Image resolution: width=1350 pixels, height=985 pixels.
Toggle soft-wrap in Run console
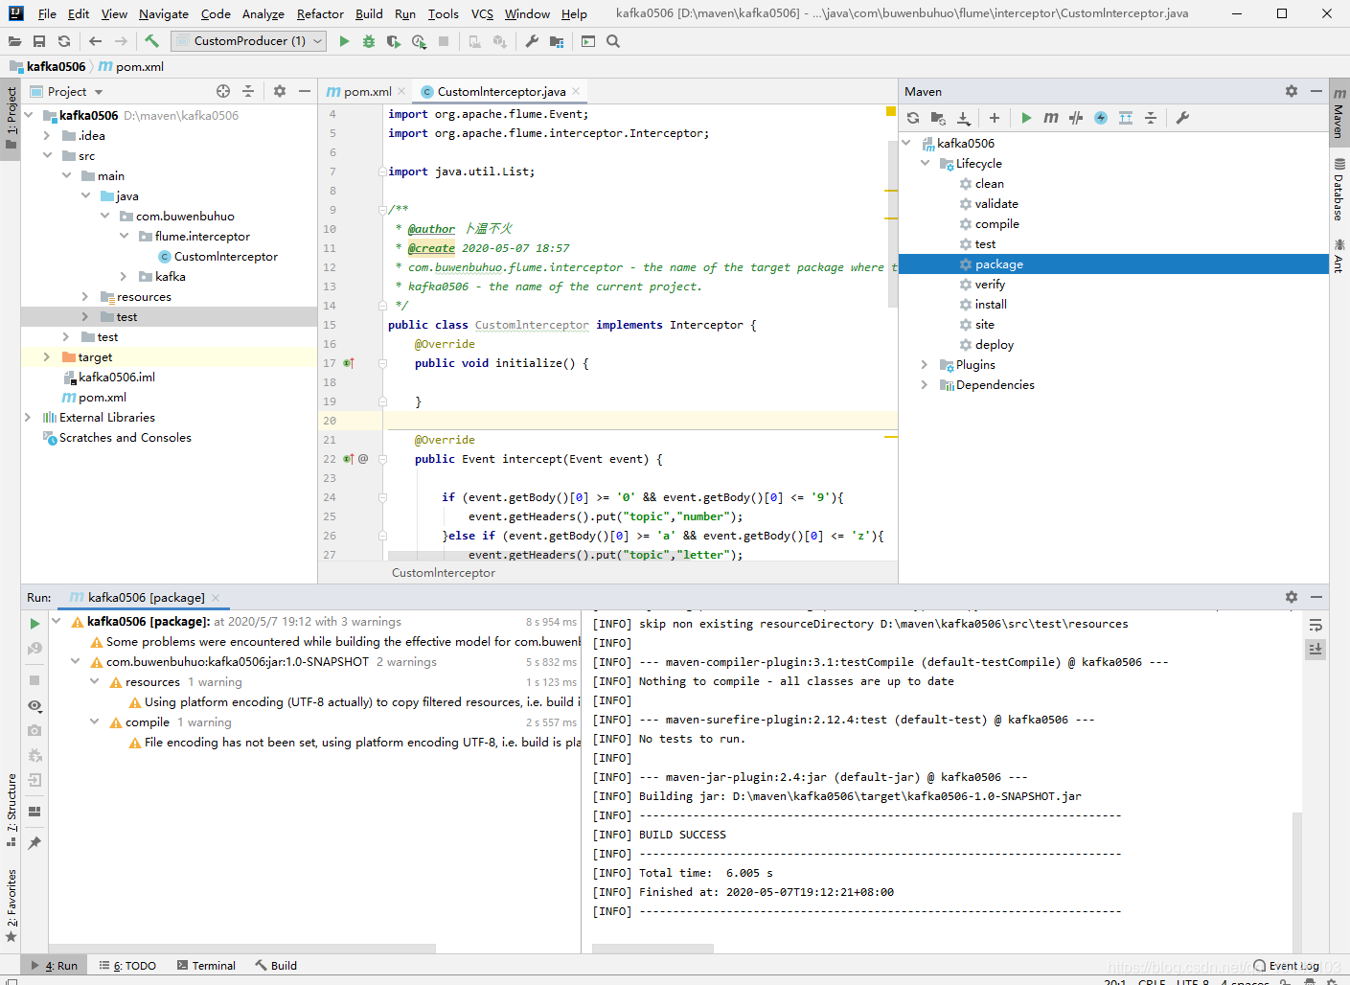(x=1316, y=625)
